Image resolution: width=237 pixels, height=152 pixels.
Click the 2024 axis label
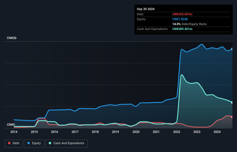217,132
